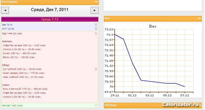Click the apple icon in the Обед row

pyautogui.click(x=96, y=69)
